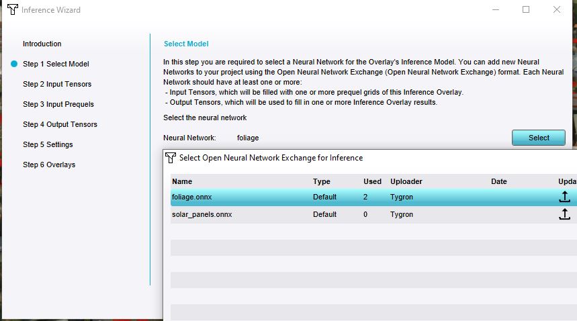Jump to Step 4 Output Tensors

coord(60,124)
